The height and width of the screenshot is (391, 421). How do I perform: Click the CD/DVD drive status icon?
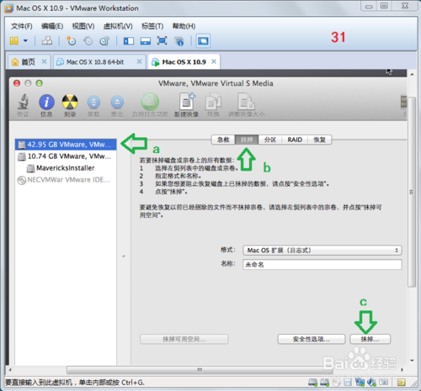pyautogui.click(x=337, y=382)
